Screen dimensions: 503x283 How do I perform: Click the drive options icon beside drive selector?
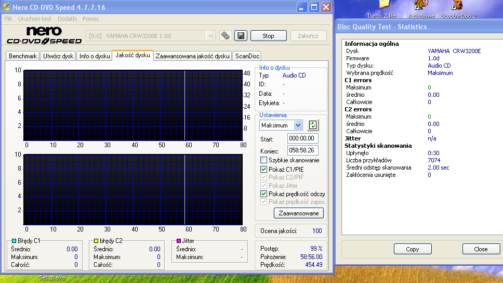225,36
